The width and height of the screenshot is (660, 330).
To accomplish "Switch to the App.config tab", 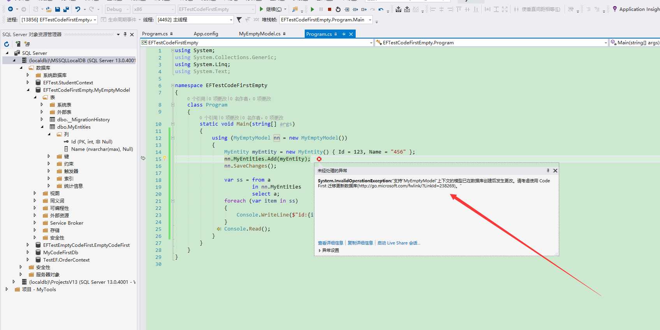I will coord(206,34).
